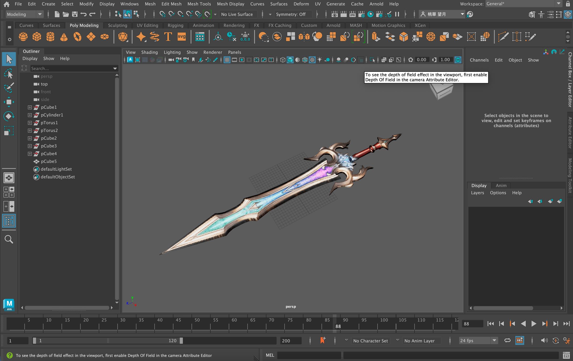Switch to the Anim layer tab
The height and width of the screenshot is (361, 573).
pyautogui.click(x=501, y=185)
